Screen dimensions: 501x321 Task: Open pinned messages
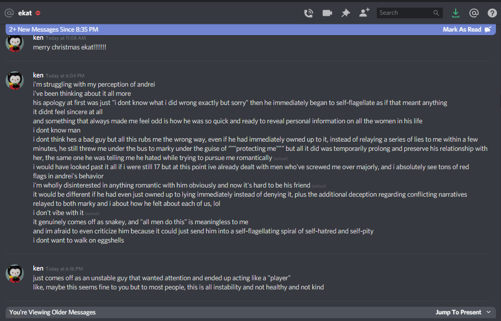tap(346, 13)
